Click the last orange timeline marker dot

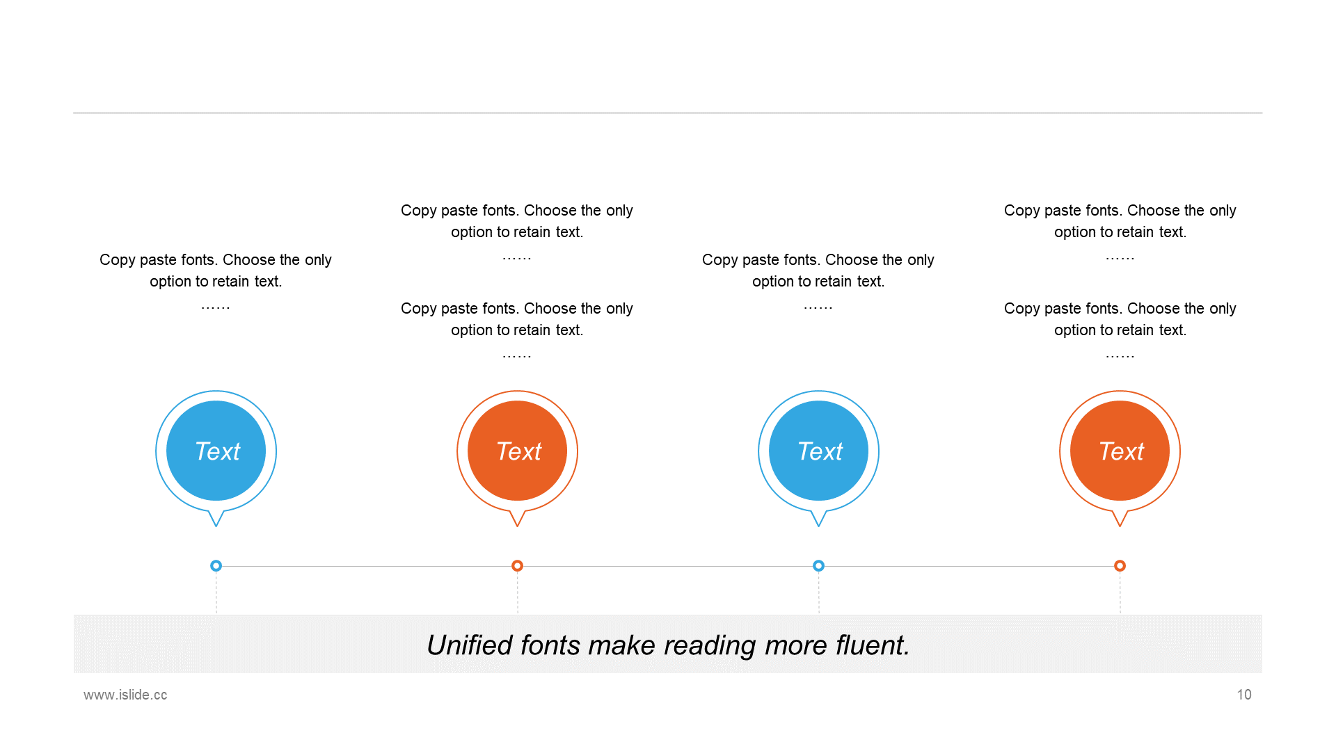pos(1120,566)
